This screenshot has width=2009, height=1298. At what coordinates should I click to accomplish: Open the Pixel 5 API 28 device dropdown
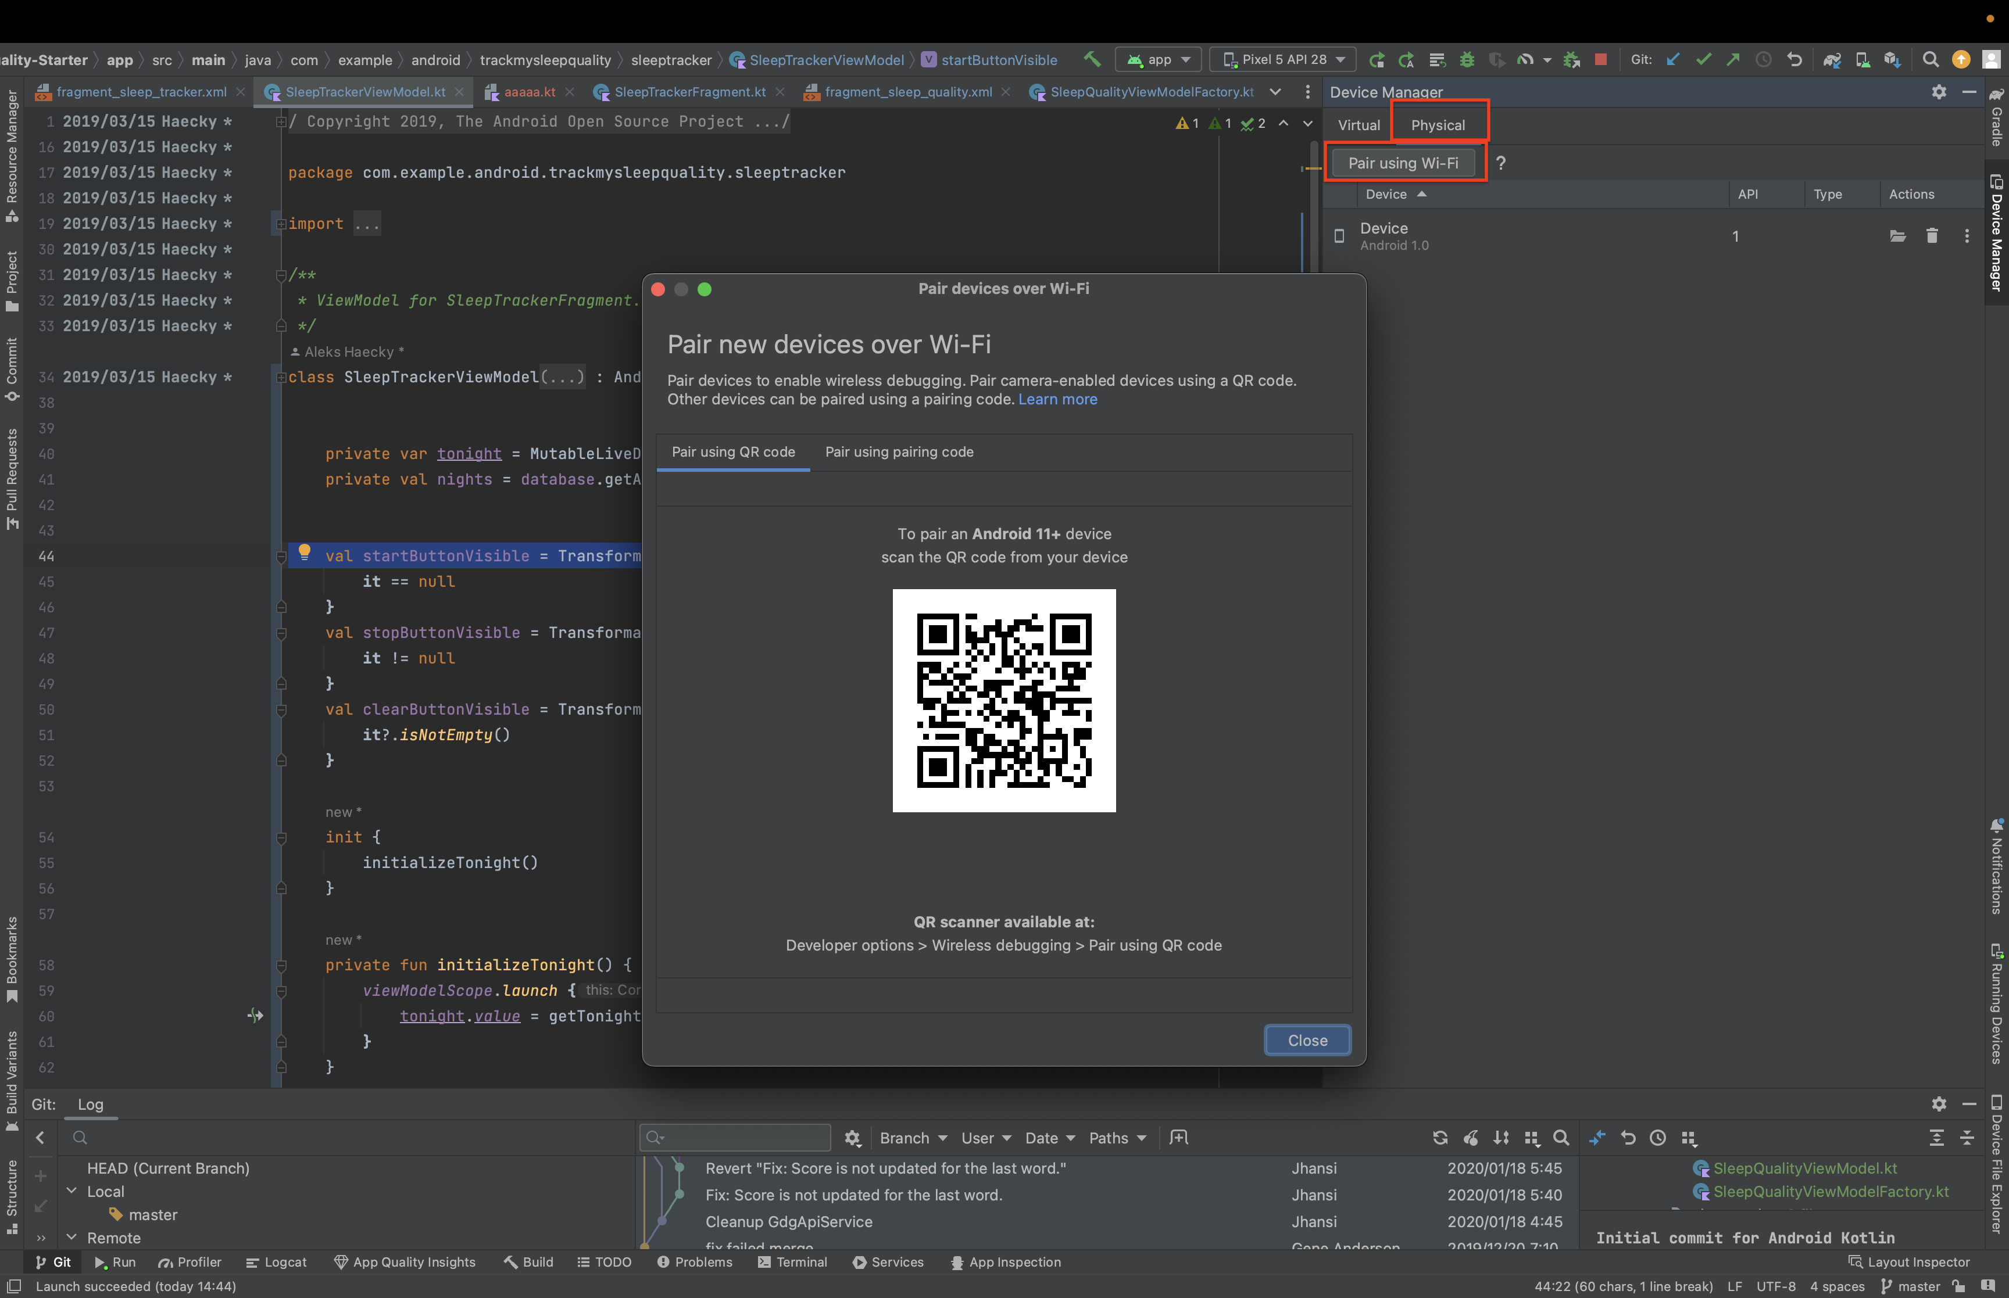pyautogui.click(x=1282, y=59)
